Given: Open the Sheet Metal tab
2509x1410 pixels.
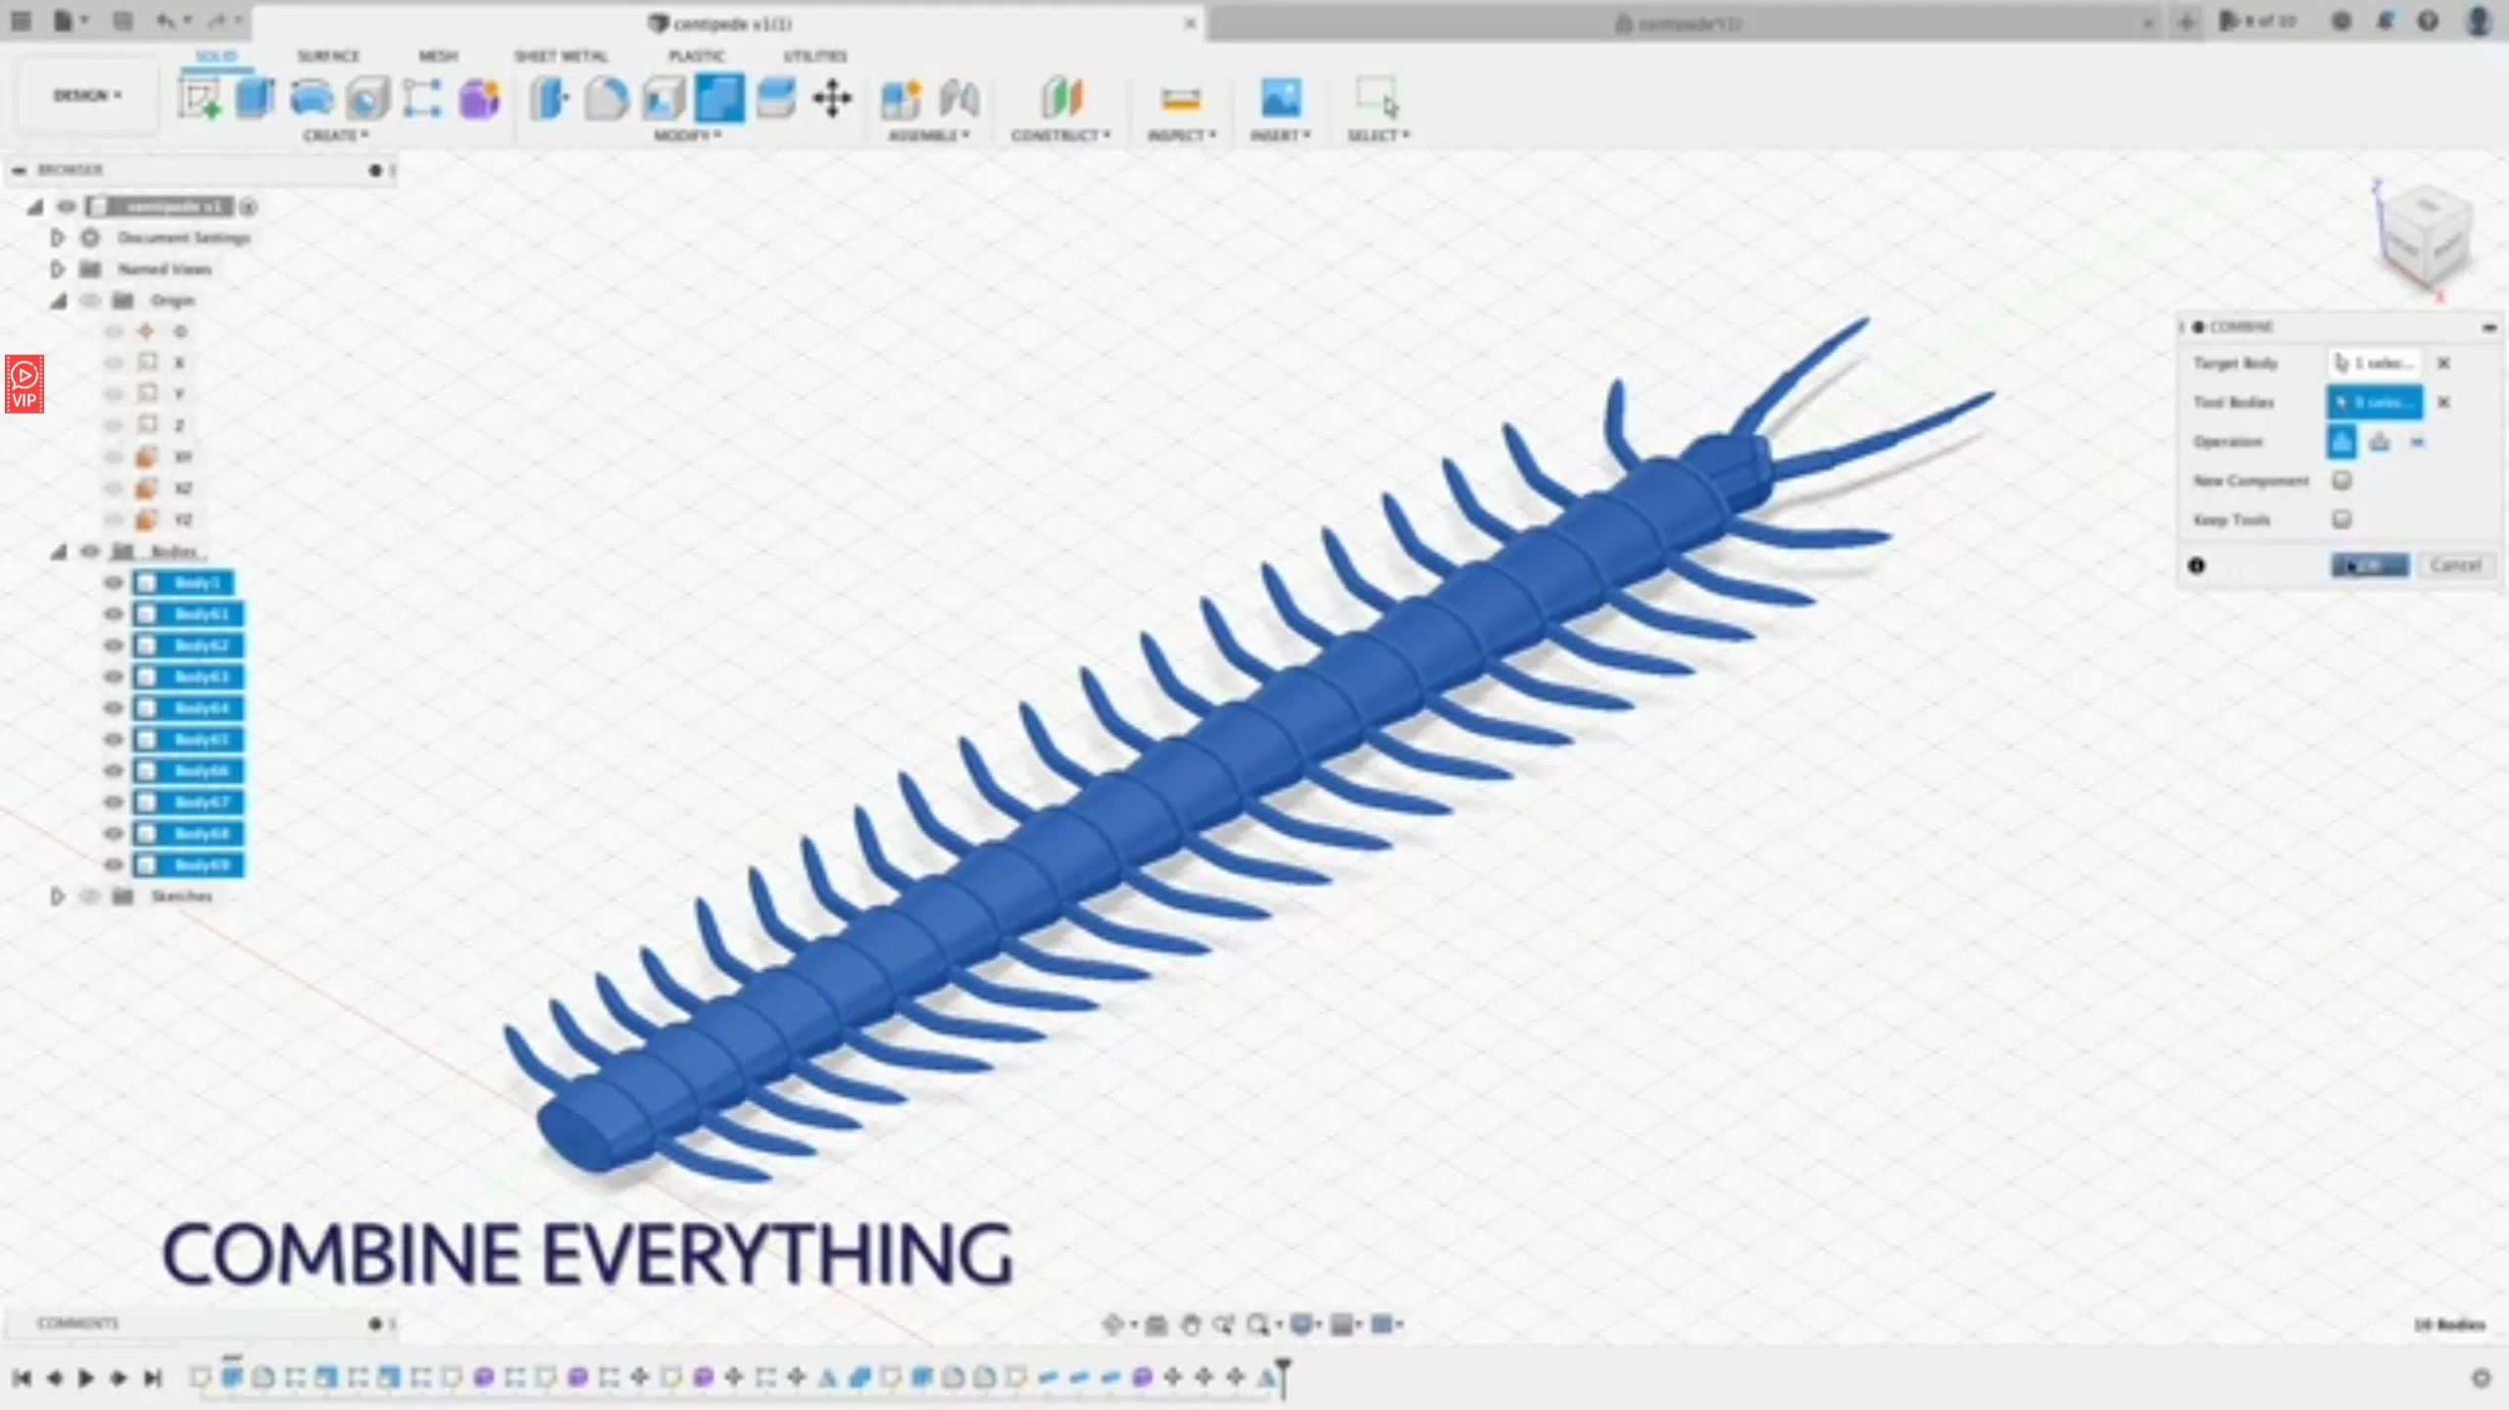Looking at the screenshot, I should click(x=561, y=56).
